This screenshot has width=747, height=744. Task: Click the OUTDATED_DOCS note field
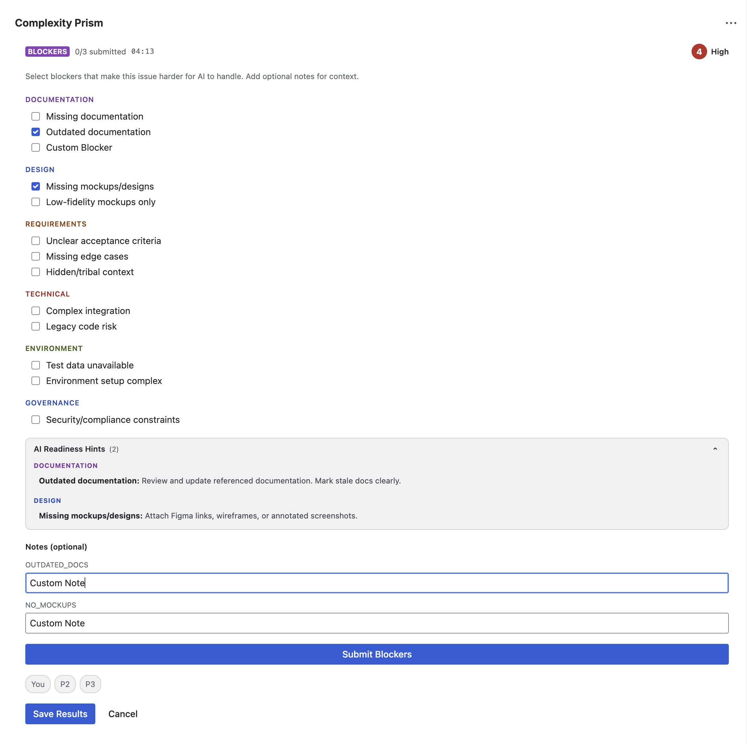tap(377, 583)
